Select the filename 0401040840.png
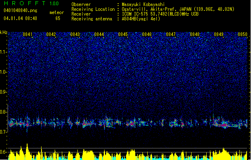Viewport: 251px width, 160px height. tap(20, 10)
